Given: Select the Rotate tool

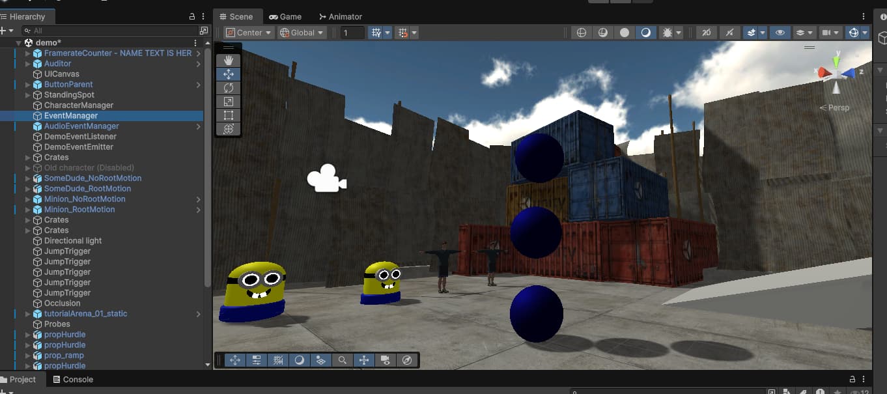Looking at the screenshot, I should tap(228, 88).
